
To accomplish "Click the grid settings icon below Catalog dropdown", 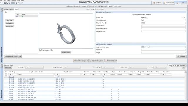I will [x=184, y=69].
